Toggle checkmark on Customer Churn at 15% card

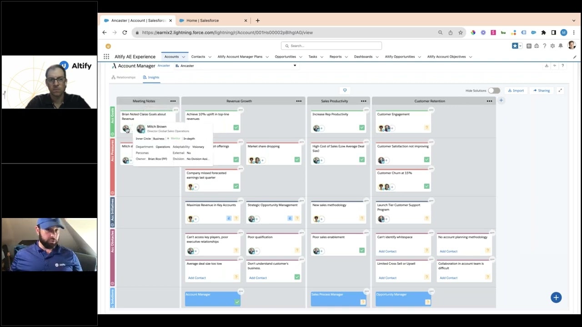pyautogui.click(x=426, y=186)
